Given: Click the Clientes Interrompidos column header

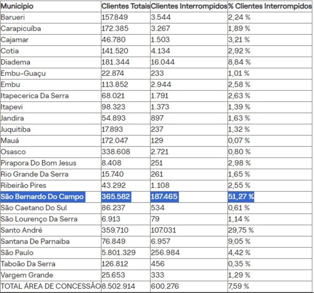Looking at the screenshot, I should 189,6.
